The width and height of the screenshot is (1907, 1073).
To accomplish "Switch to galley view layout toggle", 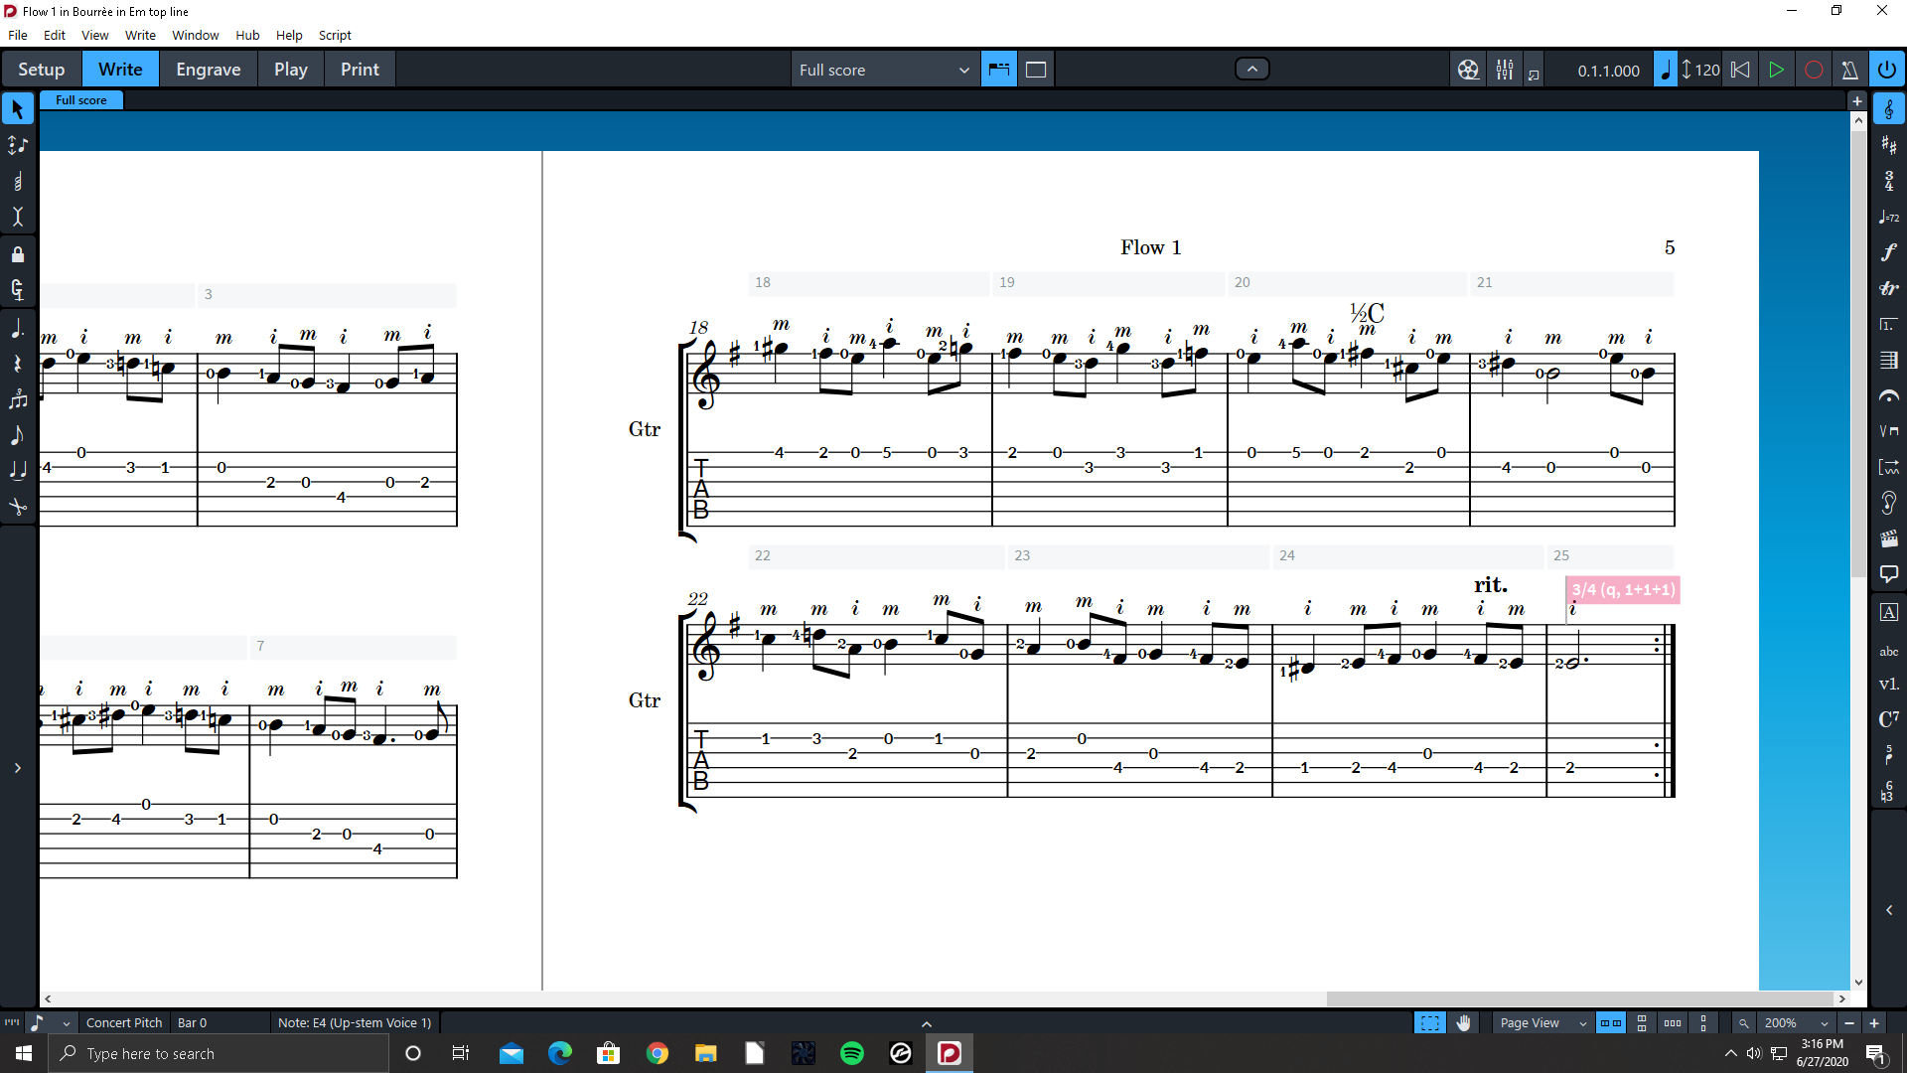I will click(x=1036, y=70).
